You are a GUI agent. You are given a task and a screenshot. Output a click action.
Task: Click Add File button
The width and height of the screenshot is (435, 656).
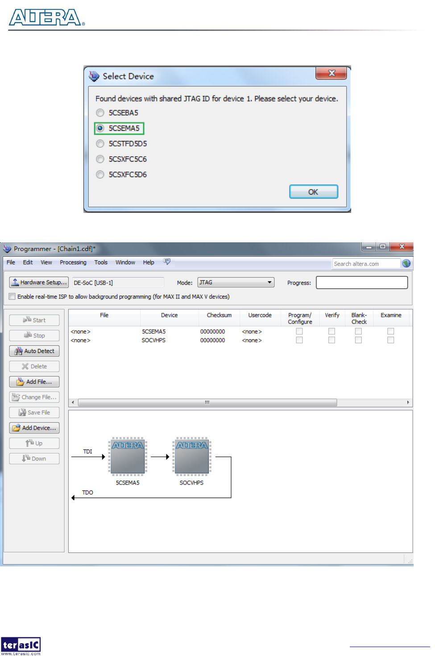click(x=34, y=382)
